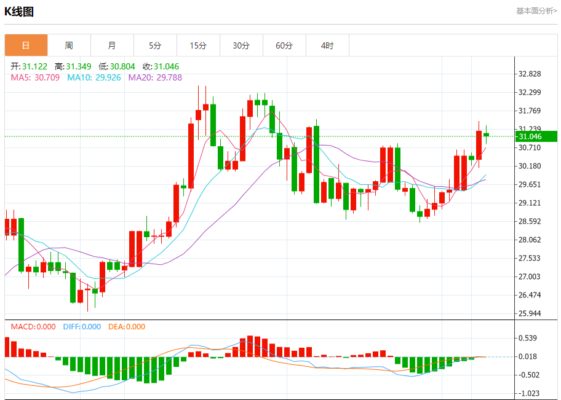Click the 29.121 price axis label

[x=530, y=203]
